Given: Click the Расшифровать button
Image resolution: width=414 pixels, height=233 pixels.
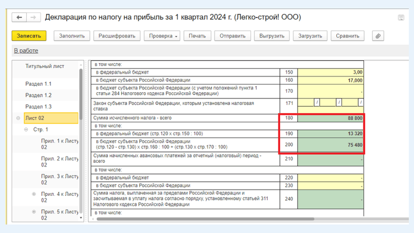Looking at the screenshot, I should [117, 36].
